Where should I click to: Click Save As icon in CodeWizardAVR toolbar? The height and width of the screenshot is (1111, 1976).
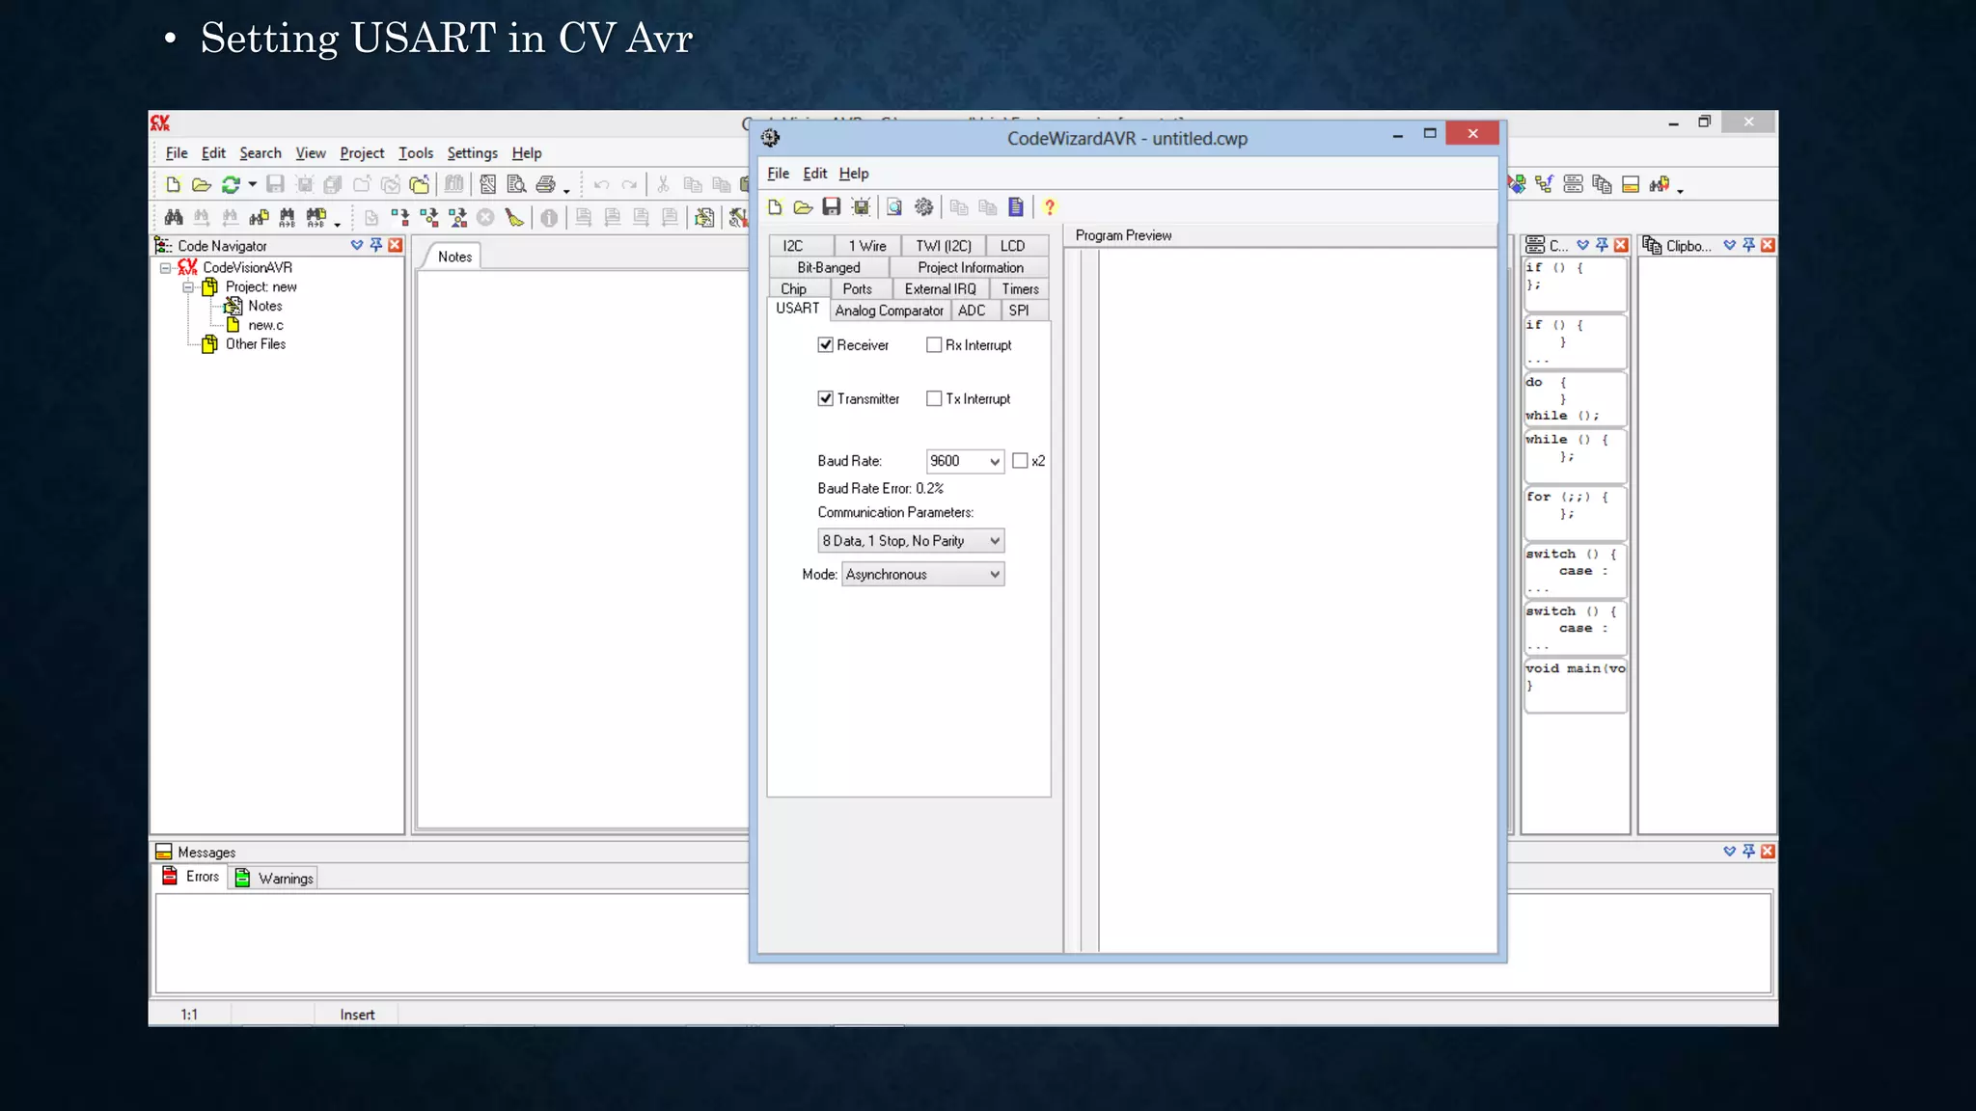coord(861,207)
